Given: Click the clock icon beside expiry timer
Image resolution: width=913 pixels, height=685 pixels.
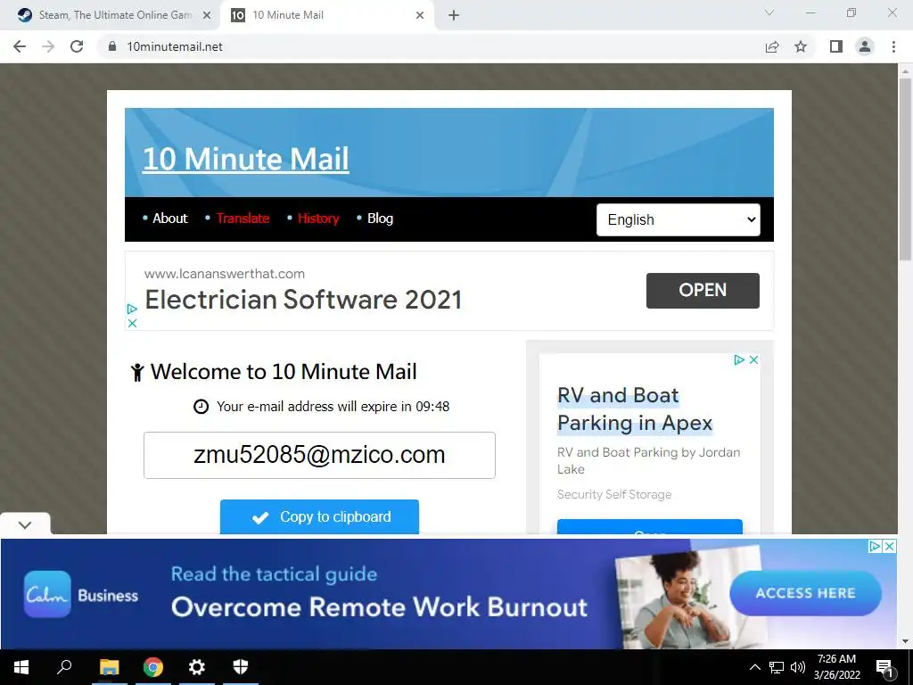Looking at the screenshot, I should point(201,407).
